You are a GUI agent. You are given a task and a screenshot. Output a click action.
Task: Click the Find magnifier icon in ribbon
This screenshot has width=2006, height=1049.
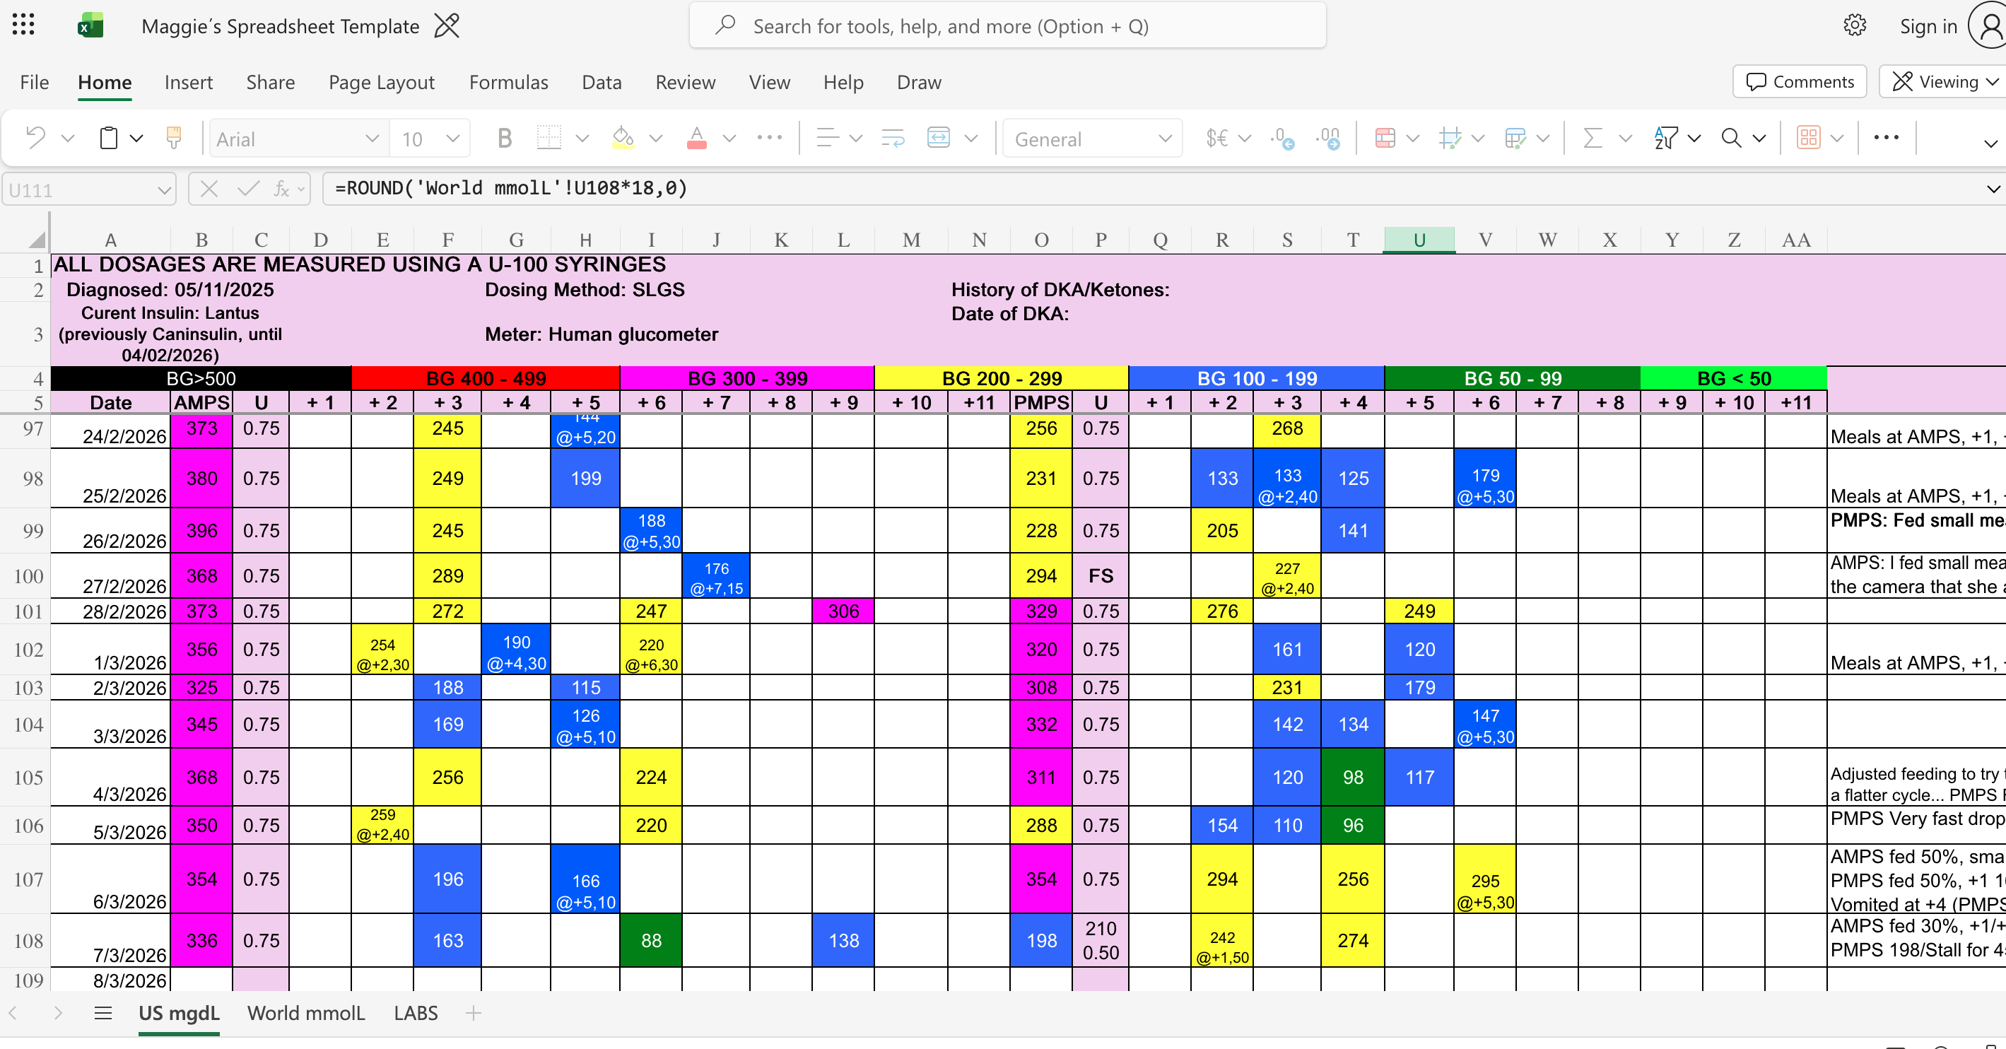click(1730, 139)
